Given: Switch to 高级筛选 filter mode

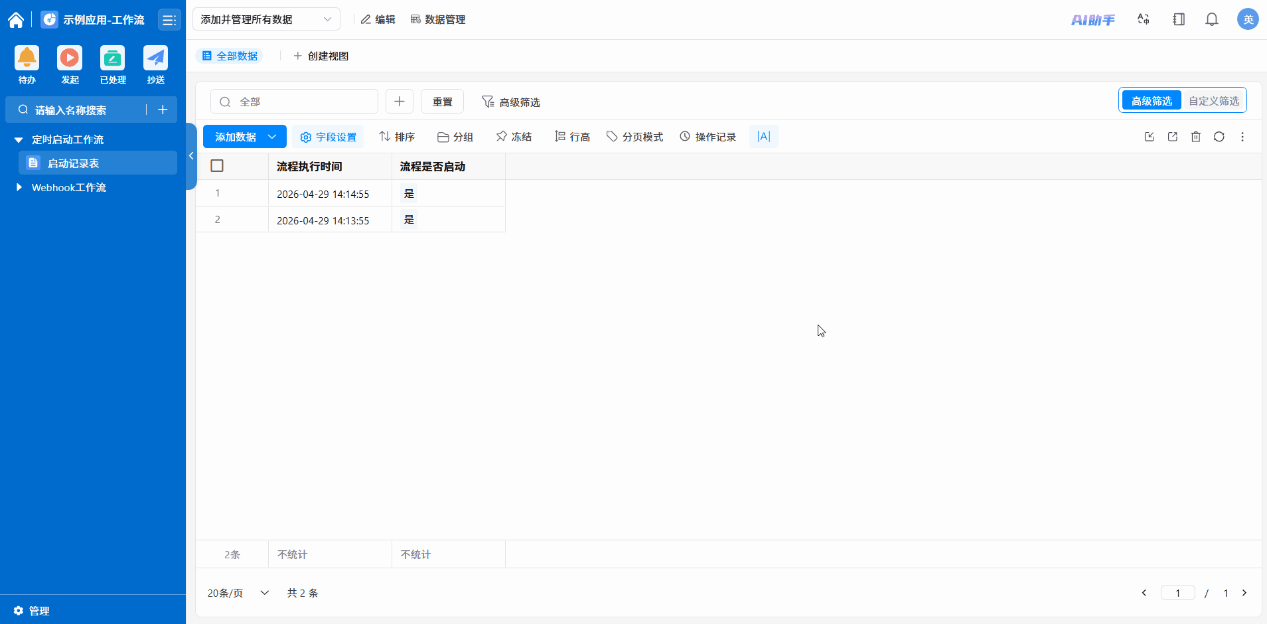Looking at the screenshot, I should pyautogui.click(x=1152, y=101).
